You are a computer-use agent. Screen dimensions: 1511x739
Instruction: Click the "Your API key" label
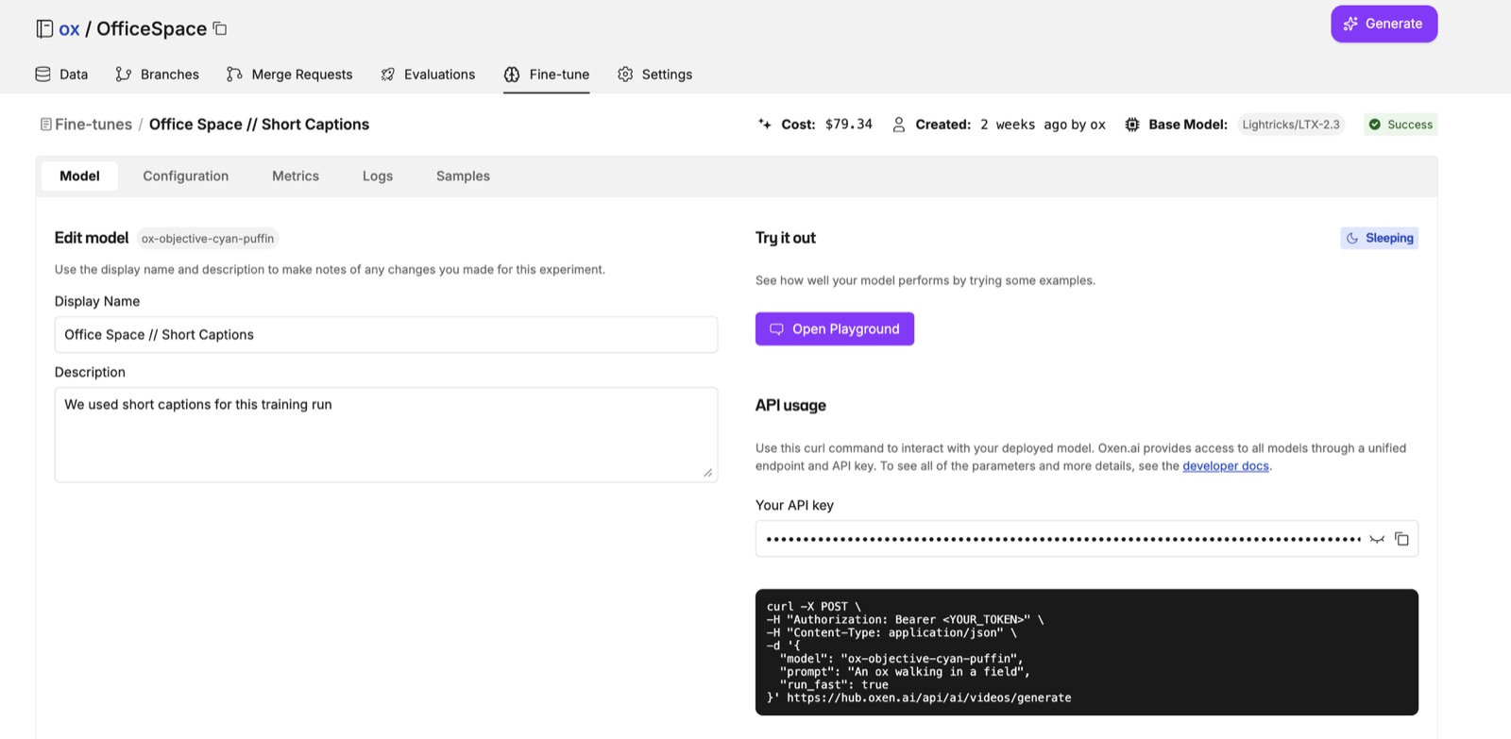tap(794, 505)
